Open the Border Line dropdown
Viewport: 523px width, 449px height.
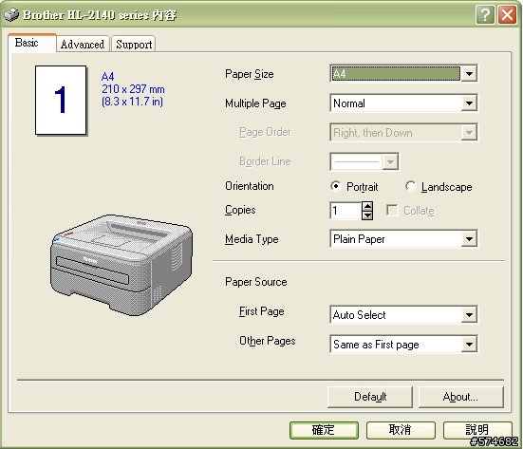pos(364,161)
